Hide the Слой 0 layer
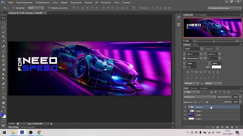The height and width of the screenshot is (136, 243). [x=185, y=119]
